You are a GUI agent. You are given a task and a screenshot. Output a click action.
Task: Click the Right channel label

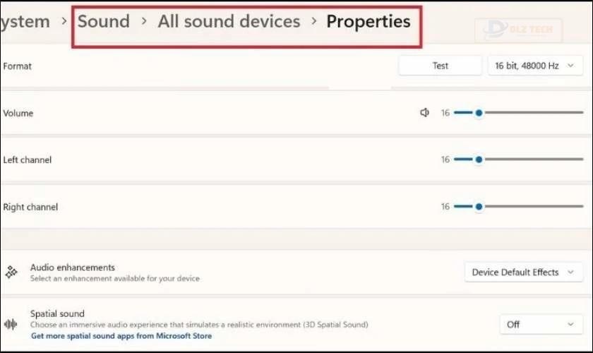coord(30,207)
